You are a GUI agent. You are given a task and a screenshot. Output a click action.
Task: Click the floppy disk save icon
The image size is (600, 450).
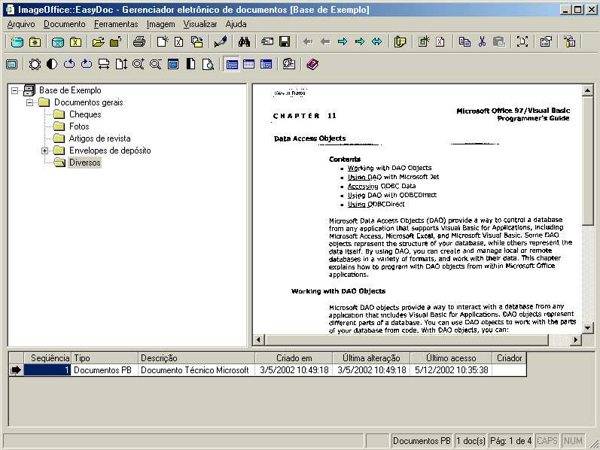285,41
